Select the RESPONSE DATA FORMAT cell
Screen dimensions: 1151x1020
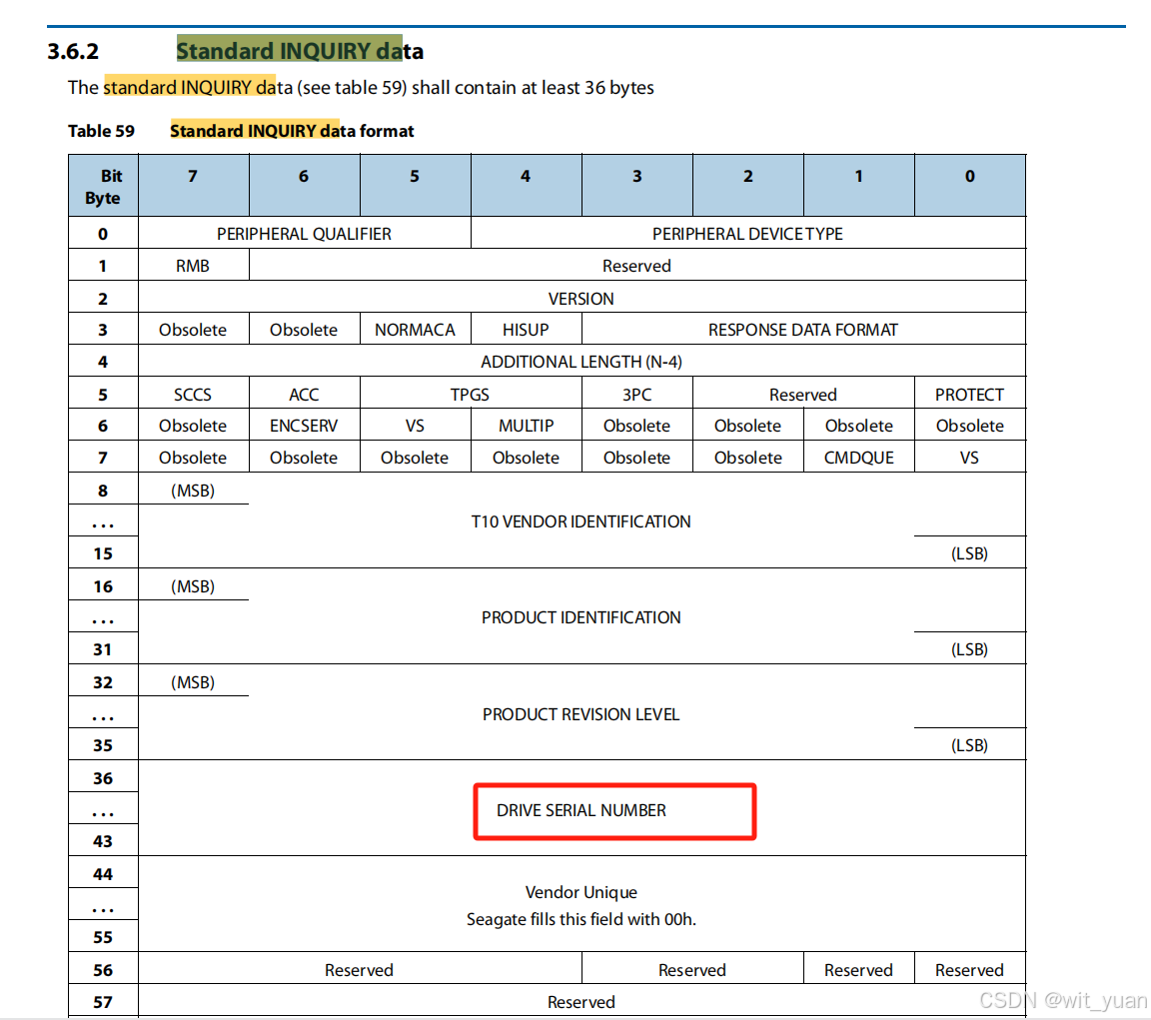(x=802, y=329)
